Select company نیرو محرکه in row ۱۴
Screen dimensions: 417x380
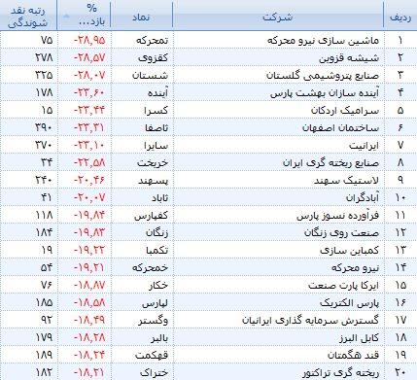coord(355,267)
